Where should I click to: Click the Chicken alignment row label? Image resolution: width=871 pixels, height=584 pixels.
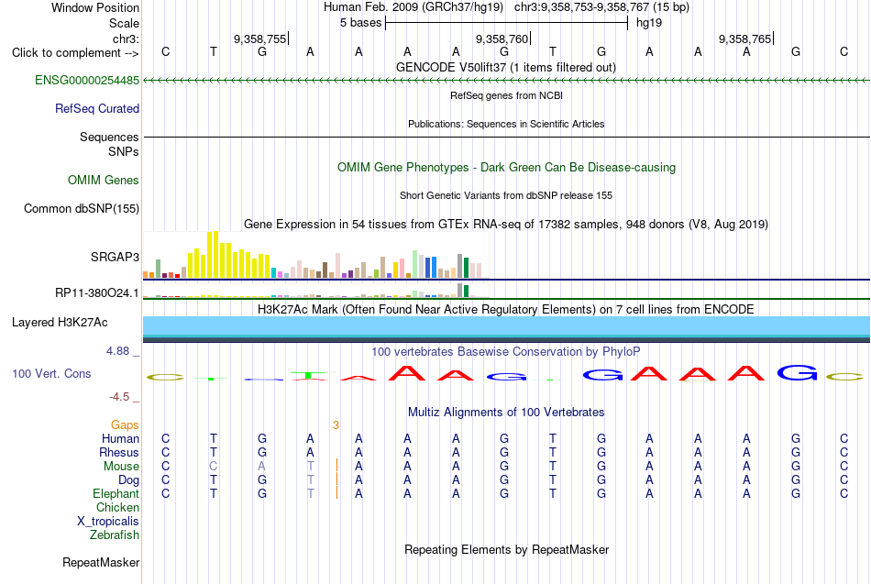tap(117, 507)
